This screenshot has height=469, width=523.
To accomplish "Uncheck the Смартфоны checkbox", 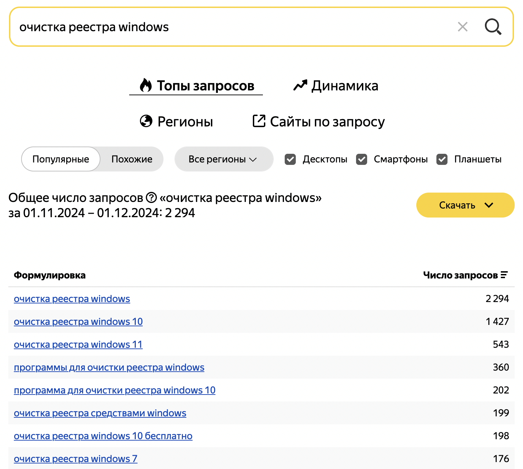I will 362,159.
